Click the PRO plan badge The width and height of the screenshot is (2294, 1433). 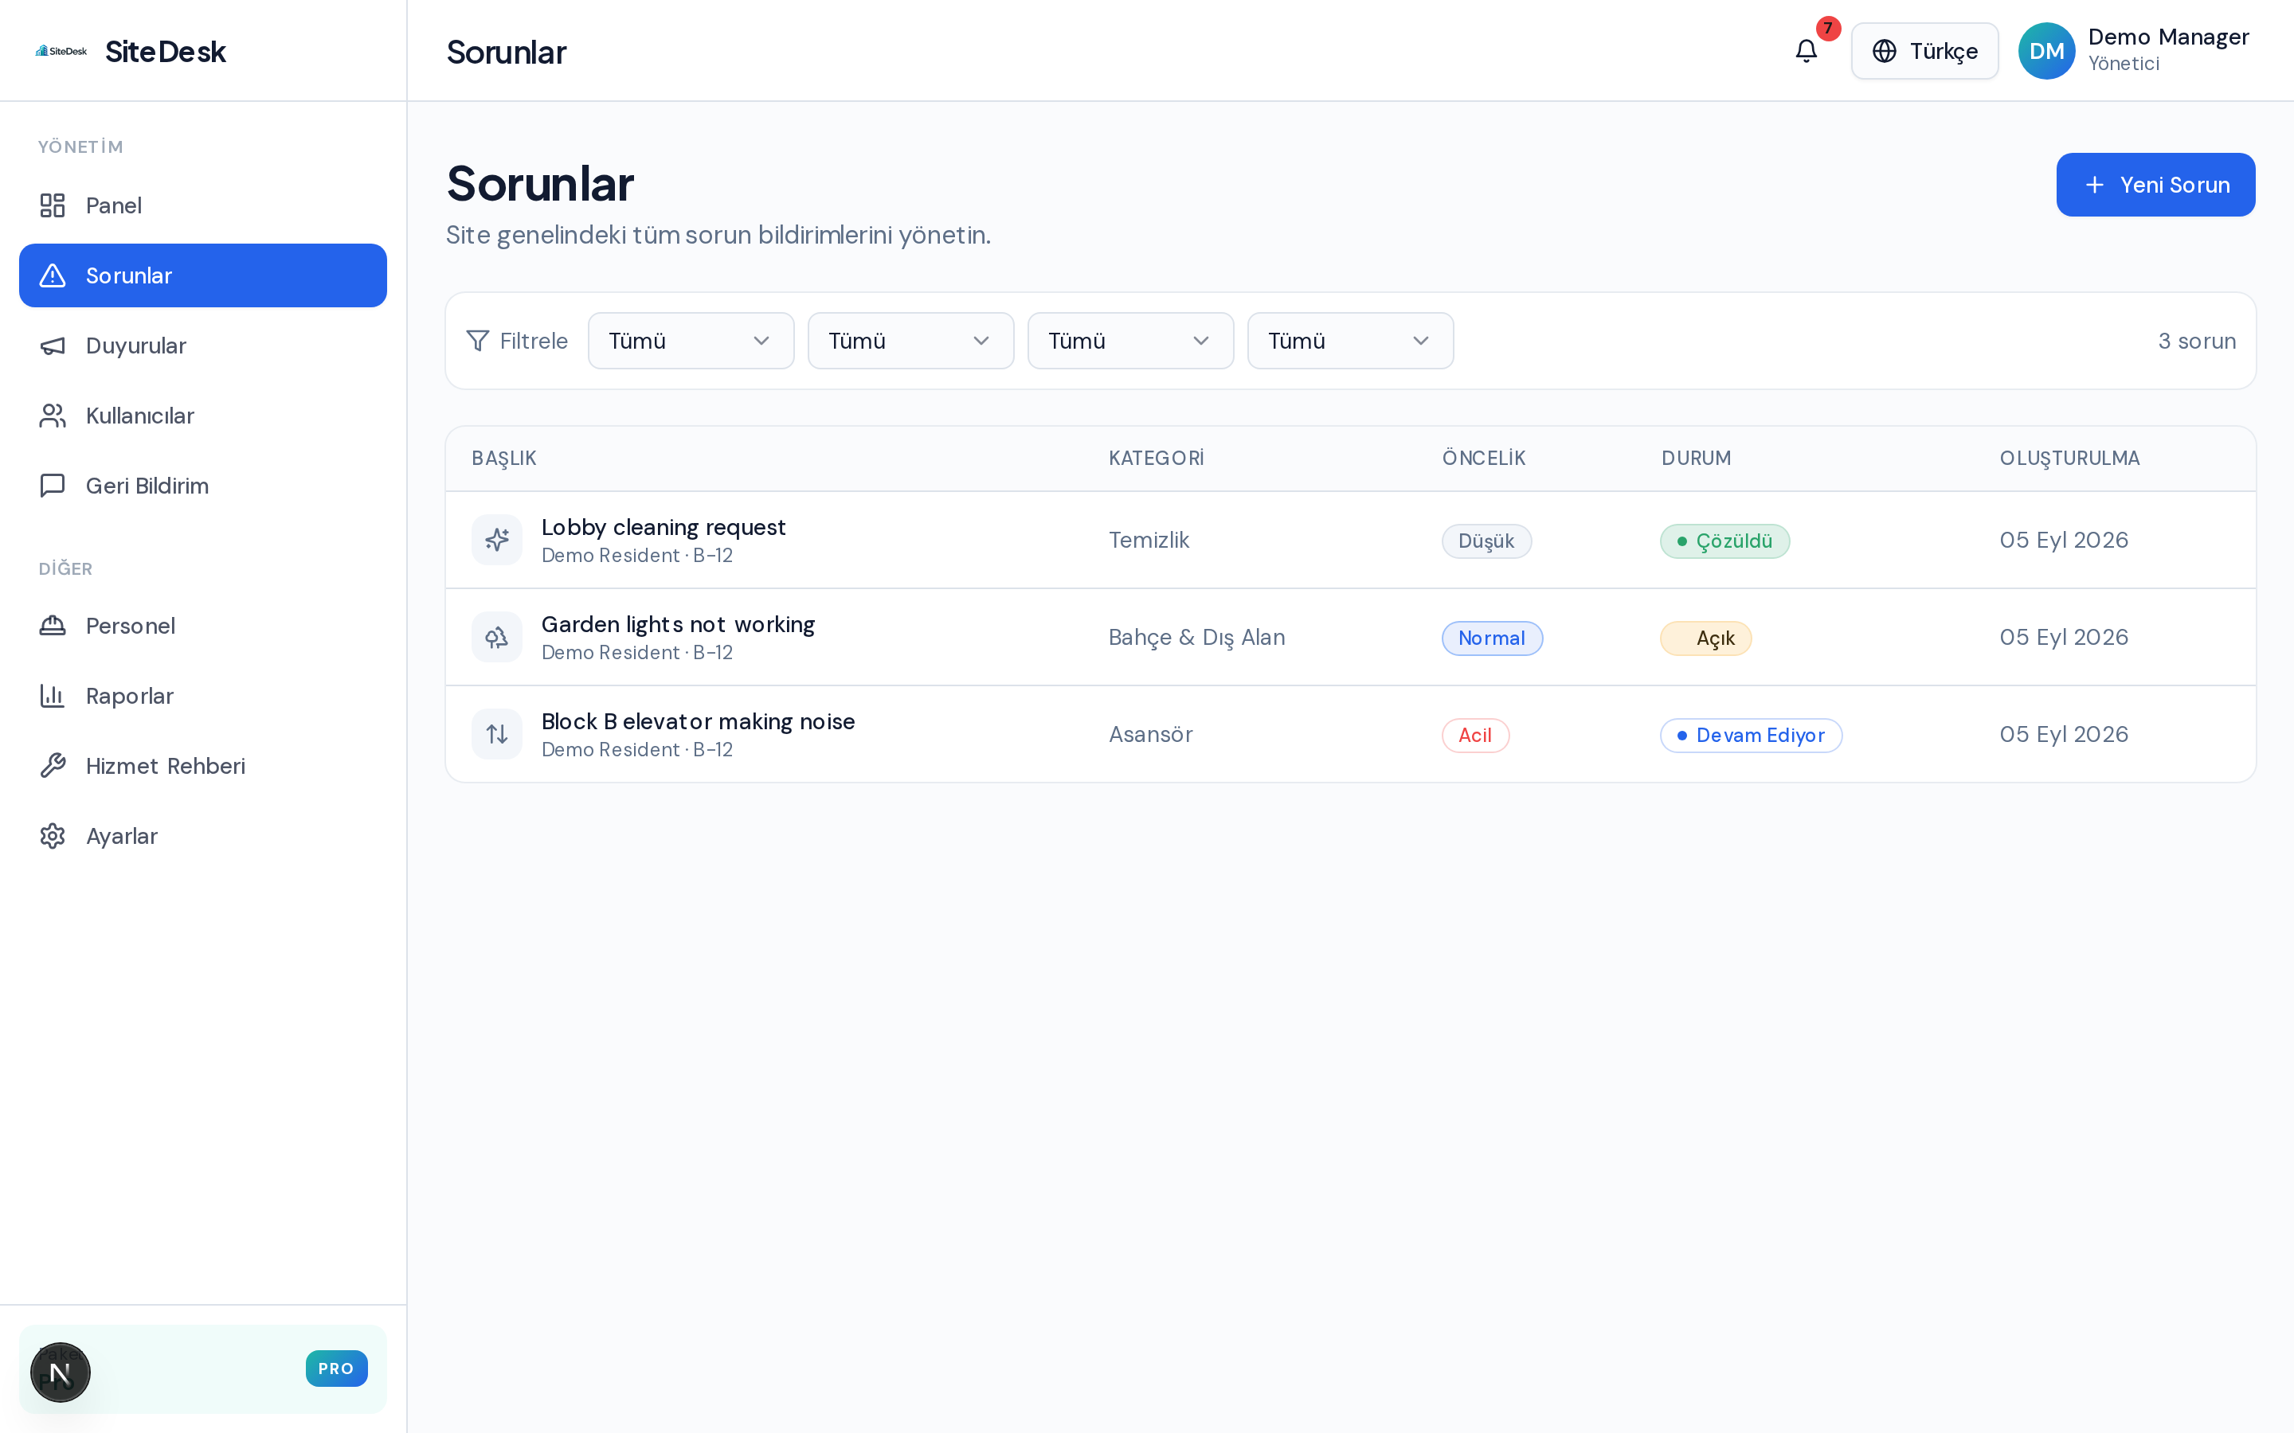pyautogui.click(x=336, y=1369)
